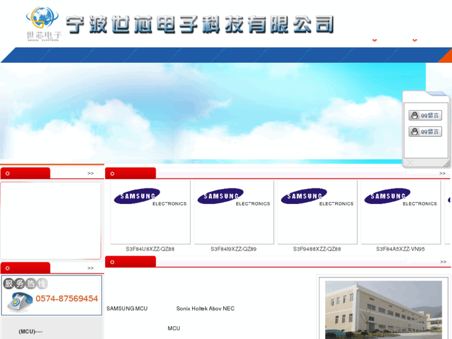Click the S3F84U8XZZ-QZ88 product name
The height and width of the screenshot is (339, 452).
coord(150,249)
